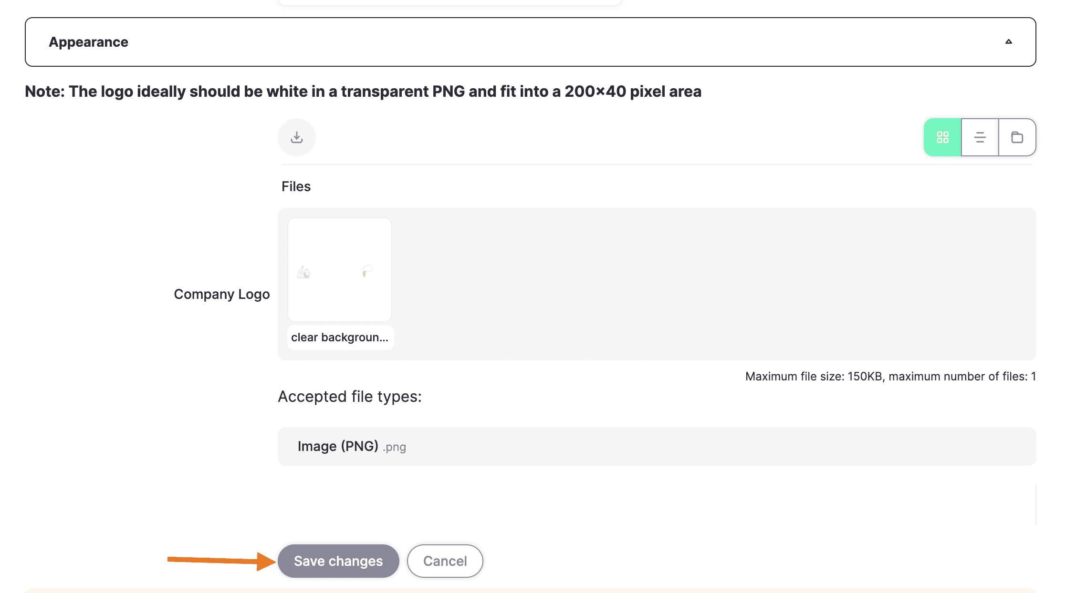Click the Company Logo field label
This screenshot has width=1066, height=593.
coord(222,294)
